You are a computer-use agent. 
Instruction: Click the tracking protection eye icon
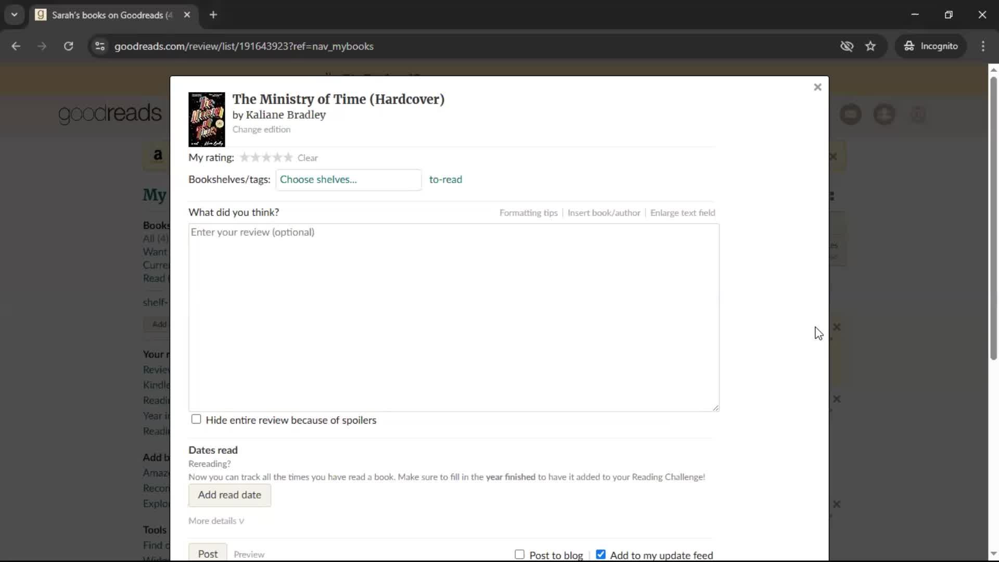click(x=847, y=46)
